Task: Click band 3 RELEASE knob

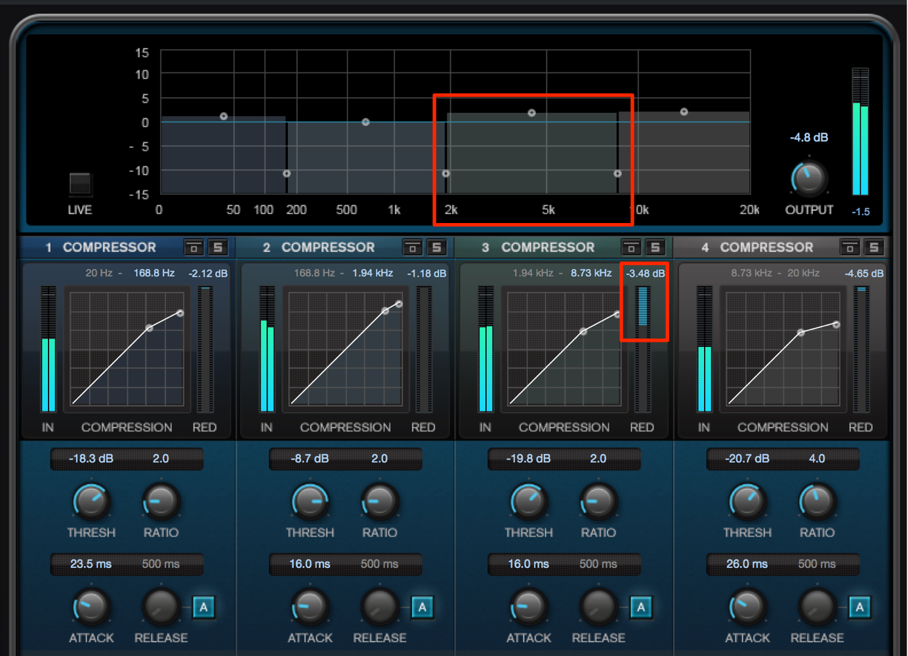Action: point(598,607)
